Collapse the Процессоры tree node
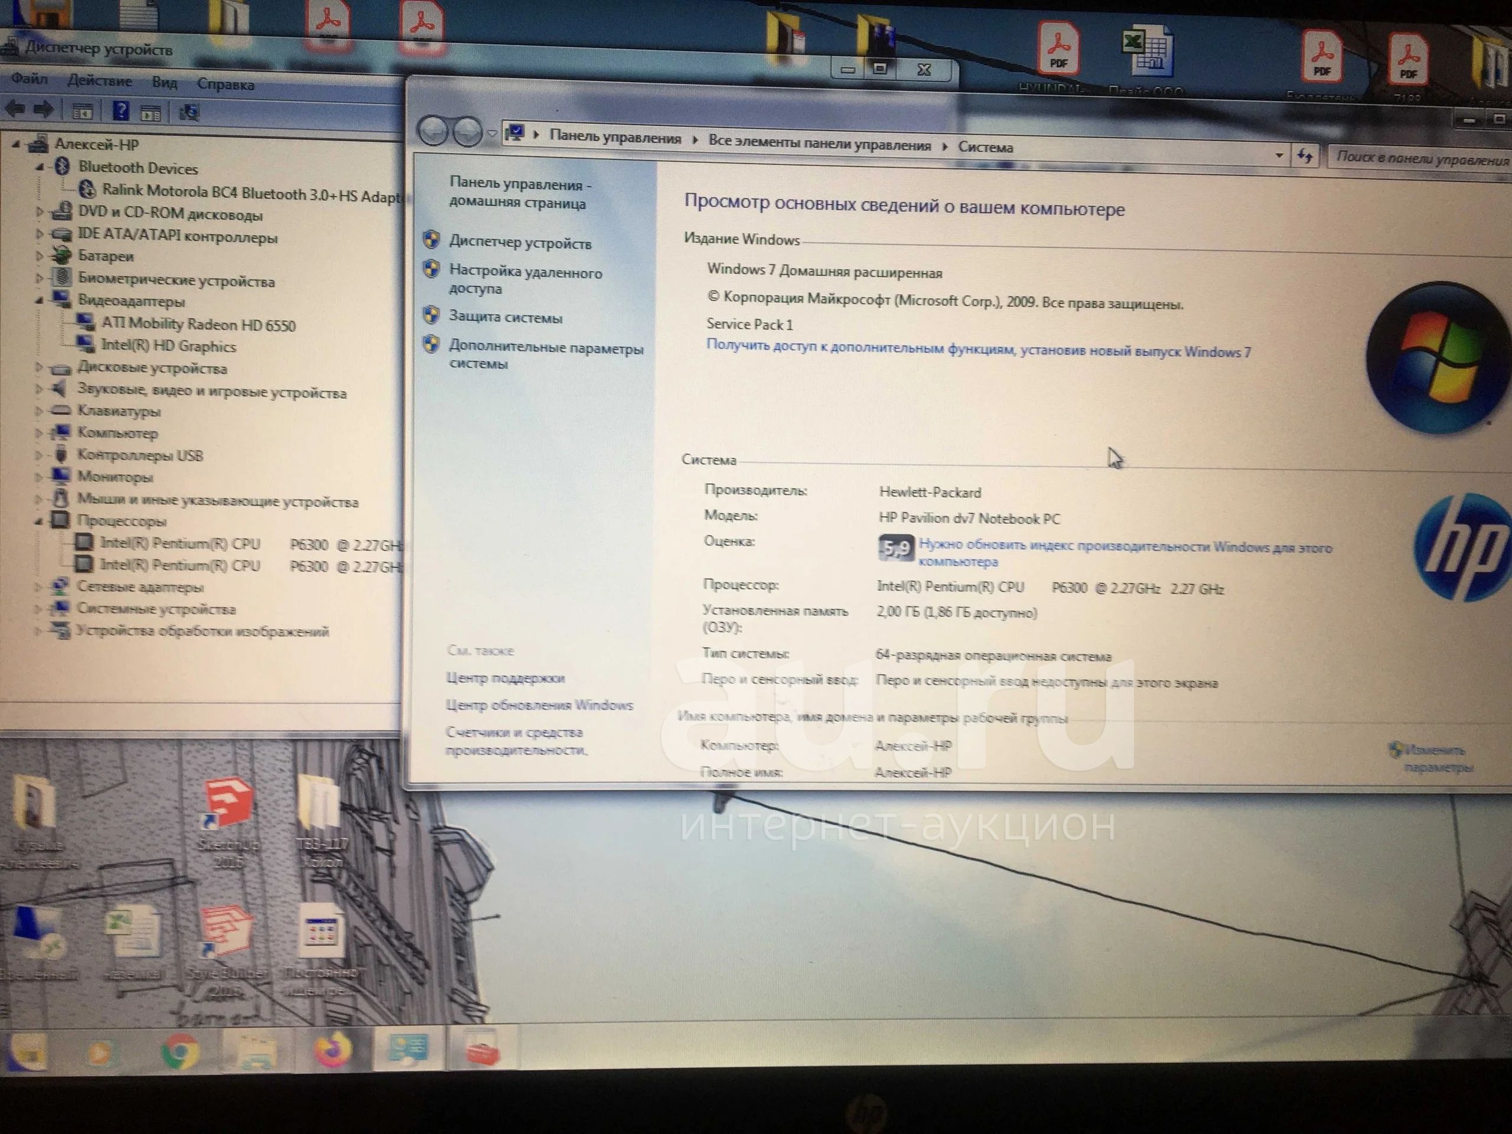1512x1134 pixels. (38, 521)
